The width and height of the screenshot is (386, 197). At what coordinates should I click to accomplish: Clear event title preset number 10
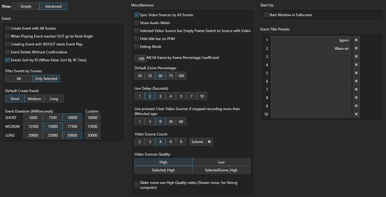point(356,114)
